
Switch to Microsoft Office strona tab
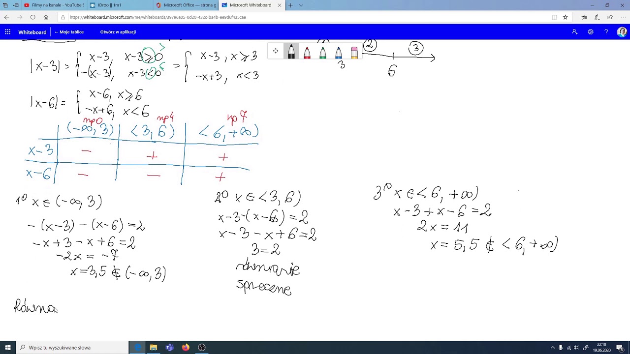point(186,5)
